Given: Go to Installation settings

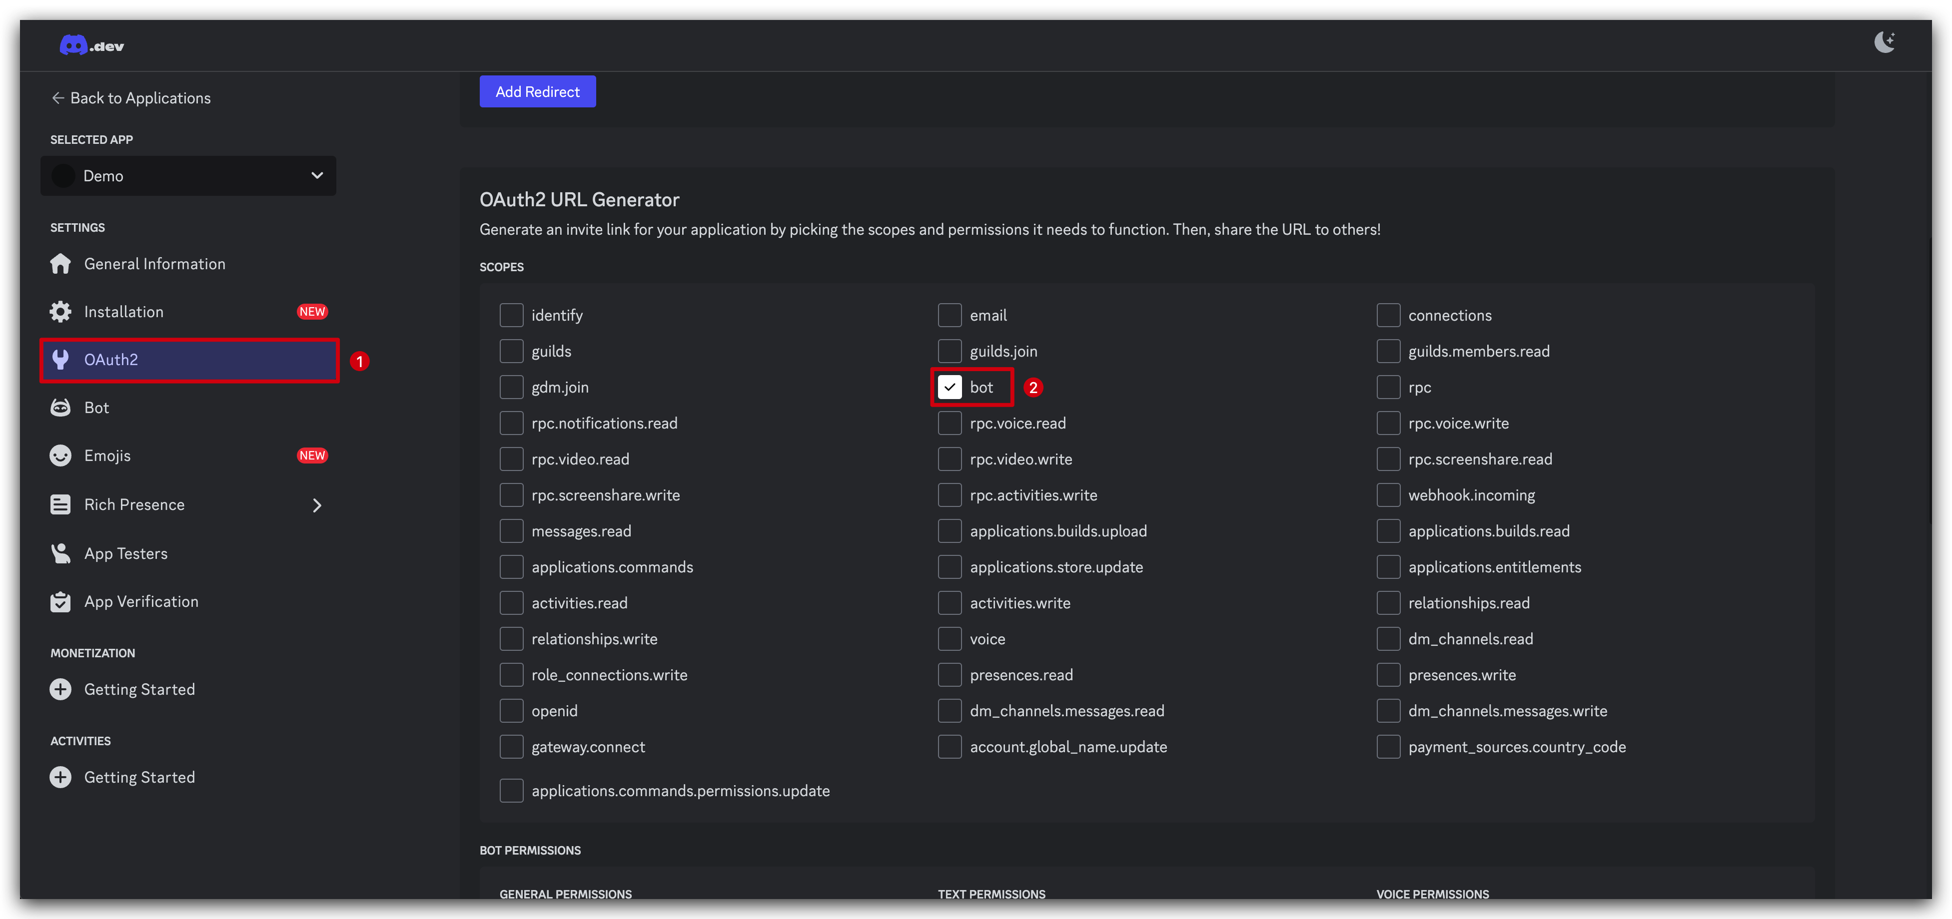Looking at the screenshot, I should [188, 311].
